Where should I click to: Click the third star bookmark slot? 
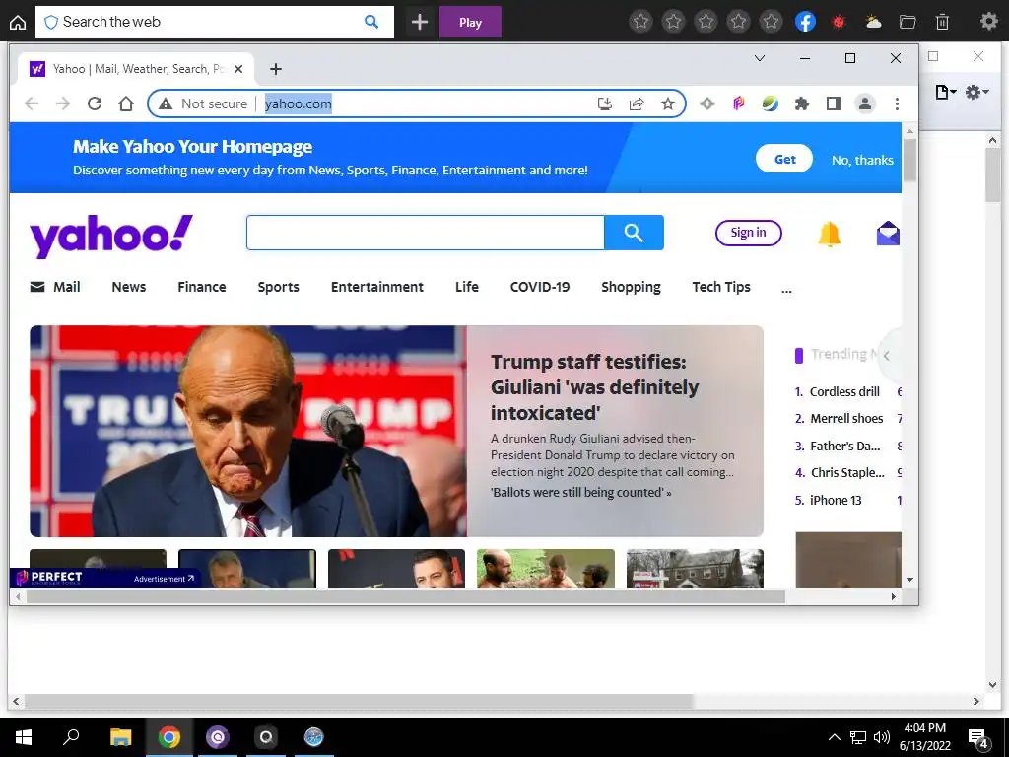coord(706,22)
